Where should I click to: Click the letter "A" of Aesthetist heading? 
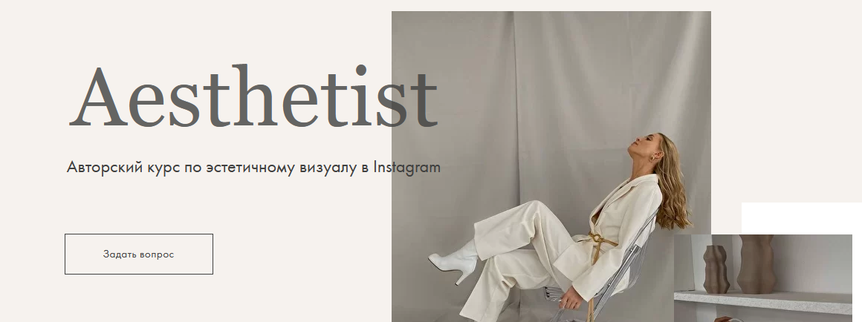pos(96,97)
